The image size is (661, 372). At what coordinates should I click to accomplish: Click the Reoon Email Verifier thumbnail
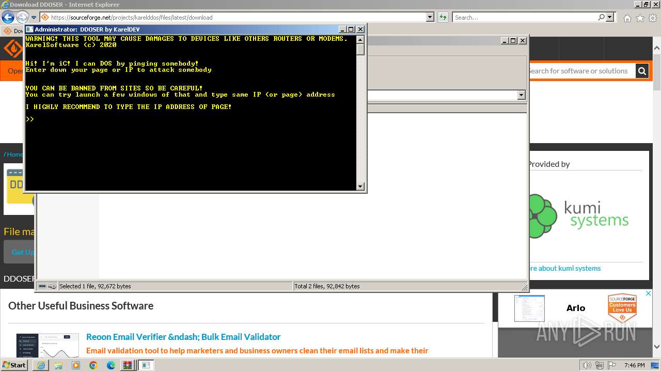click(x=48, y=345)
